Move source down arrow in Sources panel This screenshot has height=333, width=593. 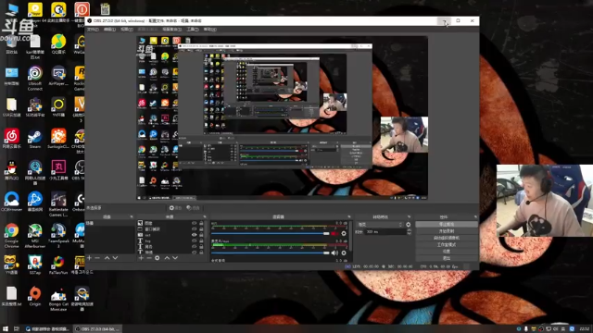pos(175,258)
